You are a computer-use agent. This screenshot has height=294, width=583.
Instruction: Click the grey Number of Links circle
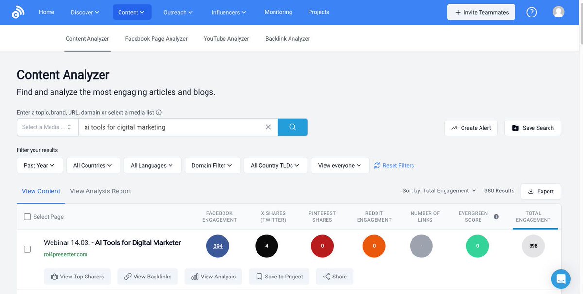(x=422, y=246)
